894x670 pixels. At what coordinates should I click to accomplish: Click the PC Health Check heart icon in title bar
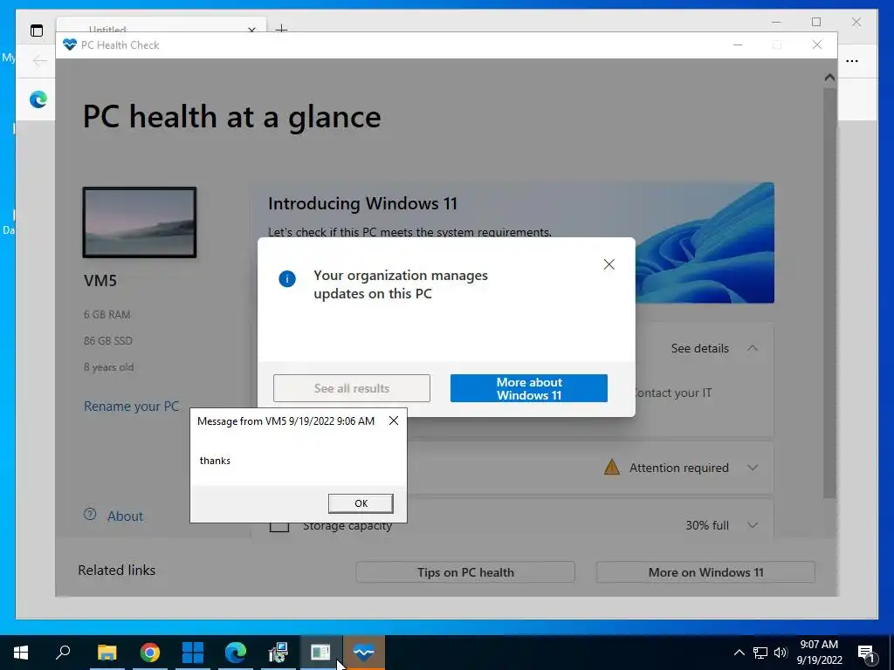point(70,45)
